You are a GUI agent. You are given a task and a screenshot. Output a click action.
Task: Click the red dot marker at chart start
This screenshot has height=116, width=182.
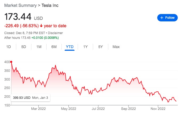click(x=11, y=62)
